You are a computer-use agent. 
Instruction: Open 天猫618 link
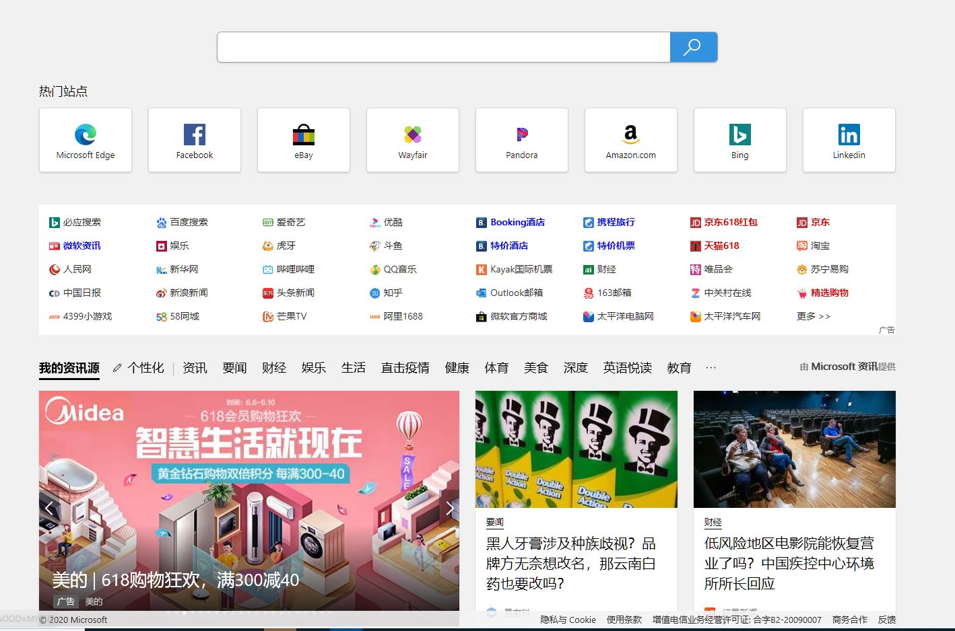click(x=715, y=246)
